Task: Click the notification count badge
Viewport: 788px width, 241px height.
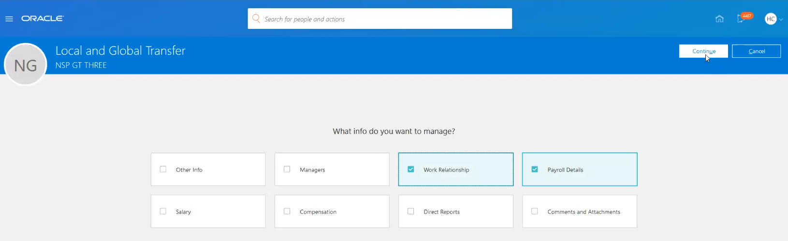Action: (747, 16)
